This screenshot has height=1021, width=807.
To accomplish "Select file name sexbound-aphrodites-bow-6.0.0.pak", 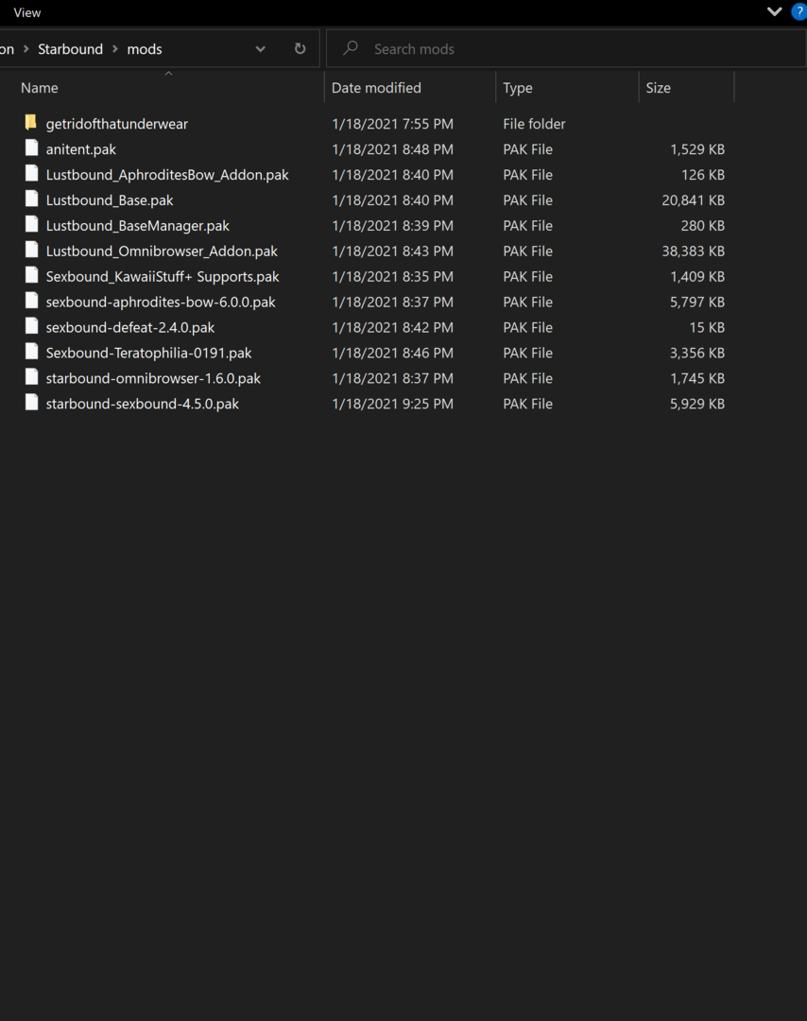I will coord(160,302).
